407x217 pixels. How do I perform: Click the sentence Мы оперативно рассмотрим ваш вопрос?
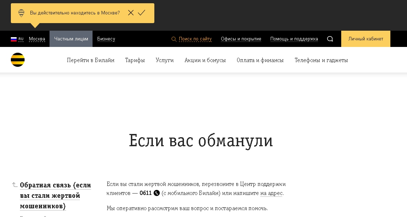pyautogui.click(x=187, y=208)
